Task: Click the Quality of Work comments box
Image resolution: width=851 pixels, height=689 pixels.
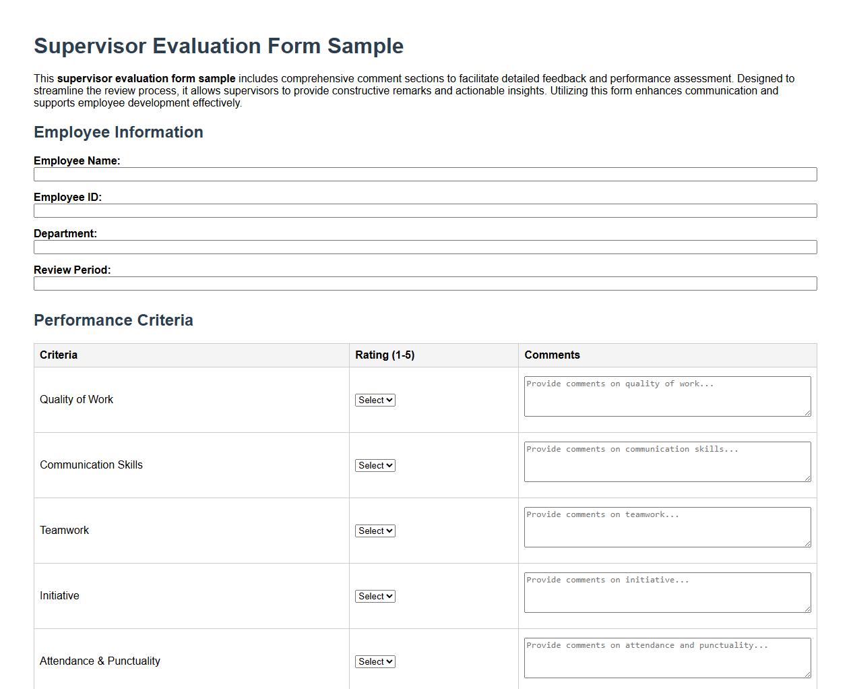Action: [x=666, y=396]
